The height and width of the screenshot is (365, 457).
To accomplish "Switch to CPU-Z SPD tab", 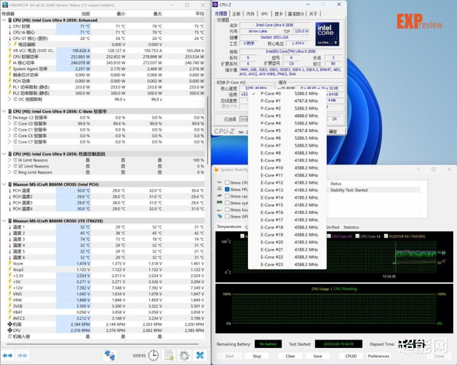I will tap(264, 14).
